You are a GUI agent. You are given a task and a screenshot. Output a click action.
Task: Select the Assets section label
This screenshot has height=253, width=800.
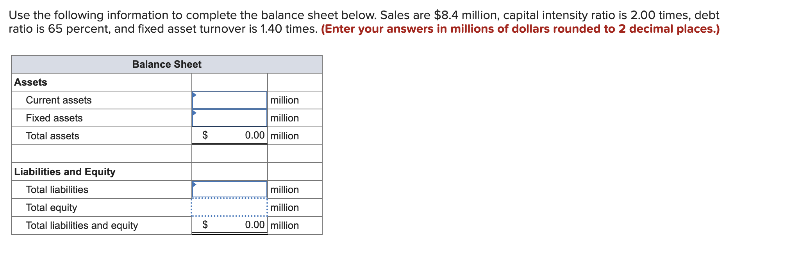(30, 82)
